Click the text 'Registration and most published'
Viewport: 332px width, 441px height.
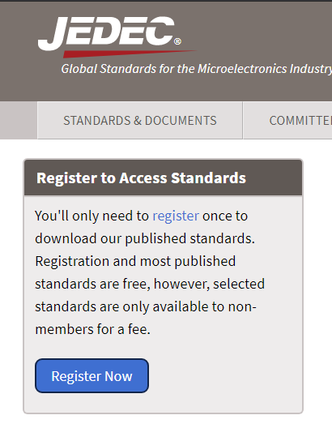(135, 261)
